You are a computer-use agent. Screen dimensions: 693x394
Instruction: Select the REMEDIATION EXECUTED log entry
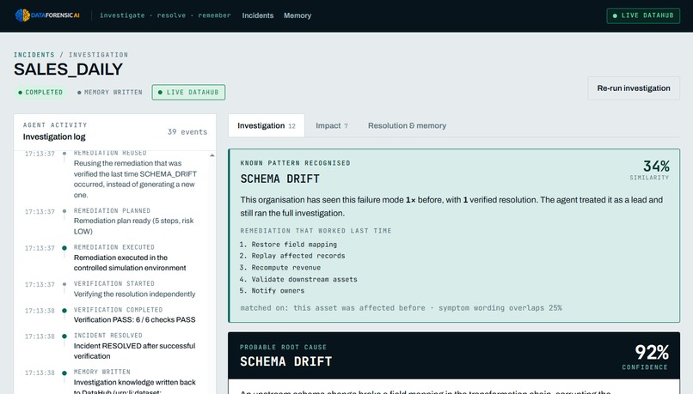click(115, 258)
